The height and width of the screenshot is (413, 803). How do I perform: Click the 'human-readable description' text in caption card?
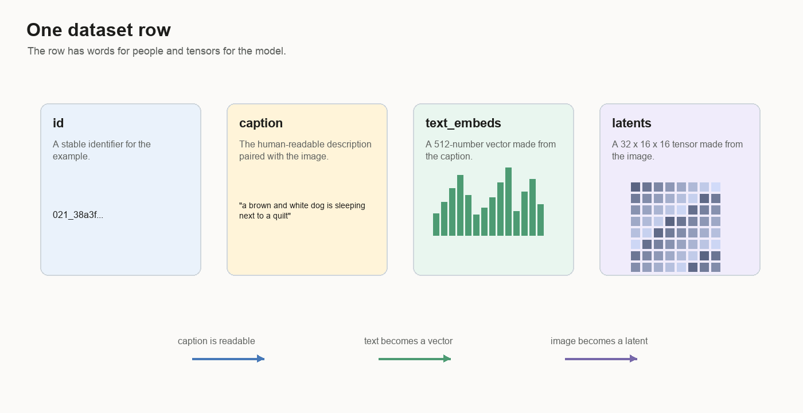click(x=305, y=150)
